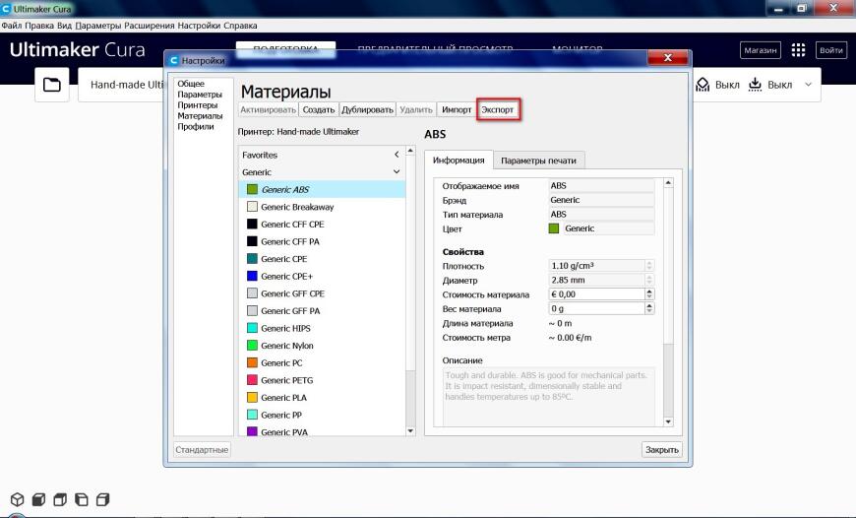This screenshot has width=856, height=518.
Task: Switch to Параметры печати tab
Action: 539,161
